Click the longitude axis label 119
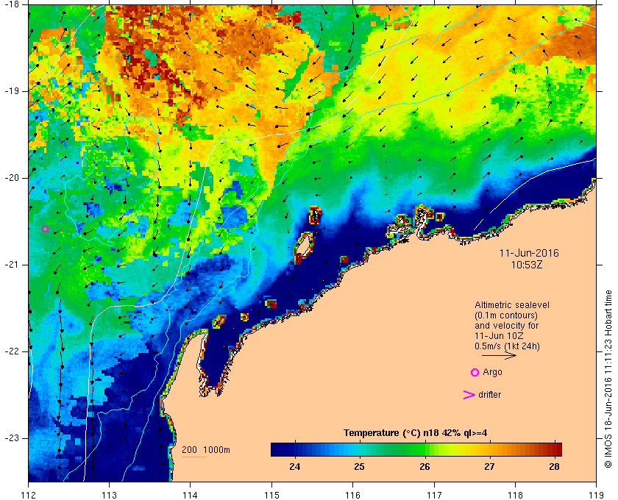Screen dimensions: 618x500 (x=597, y=496)
